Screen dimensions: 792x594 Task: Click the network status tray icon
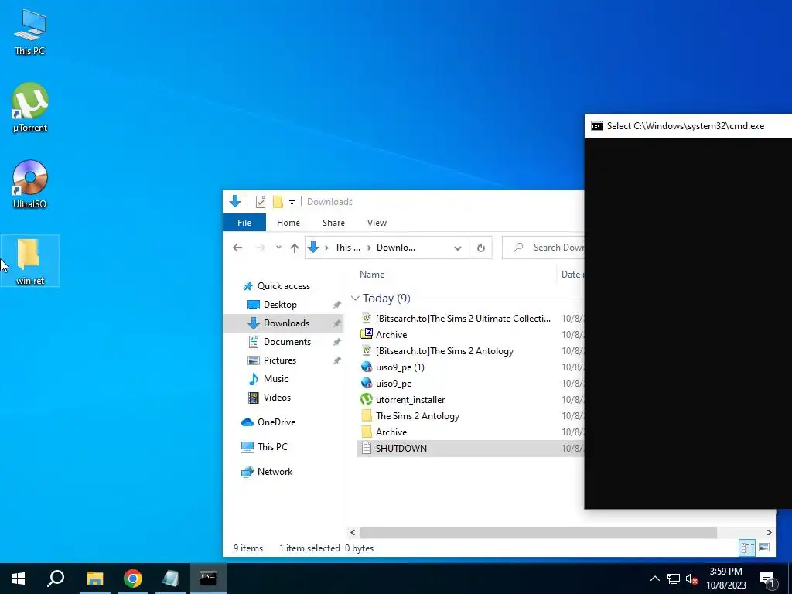tap(674, 579)
